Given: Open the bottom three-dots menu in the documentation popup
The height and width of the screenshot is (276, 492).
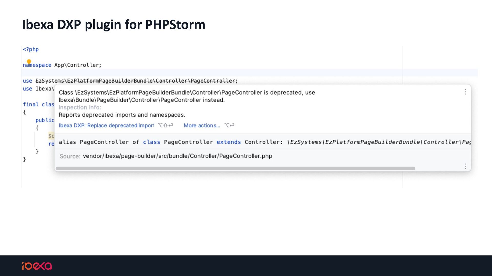Looking at the screenshot, I should click(466, 166).
